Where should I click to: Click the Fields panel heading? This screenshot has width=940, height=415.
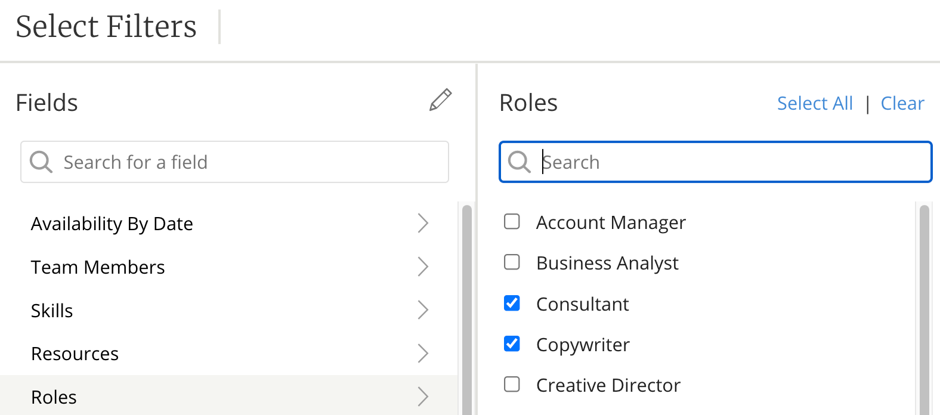tap(47, 103)
